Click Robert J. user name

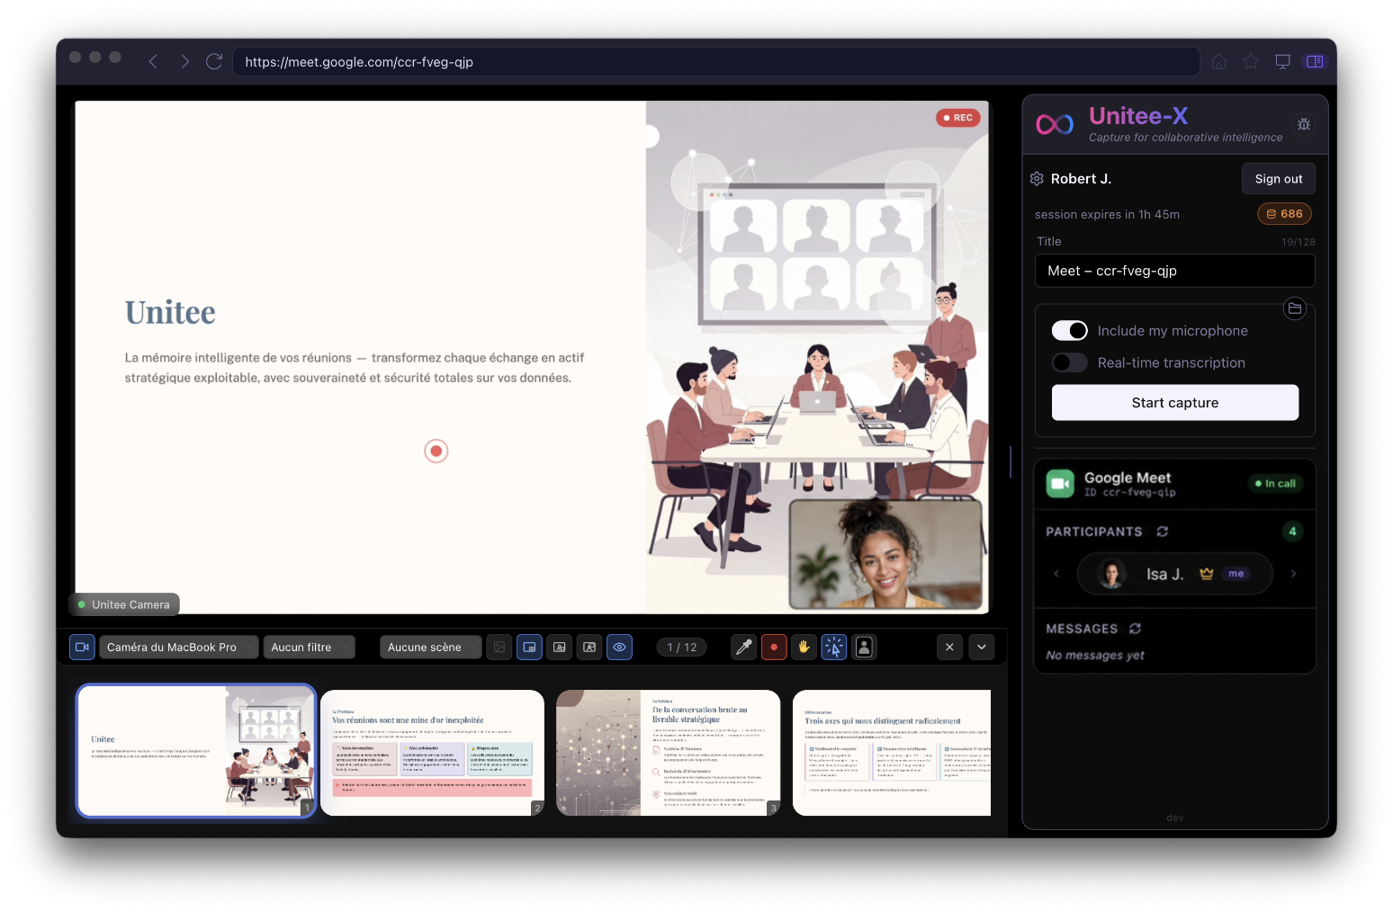1081,179
